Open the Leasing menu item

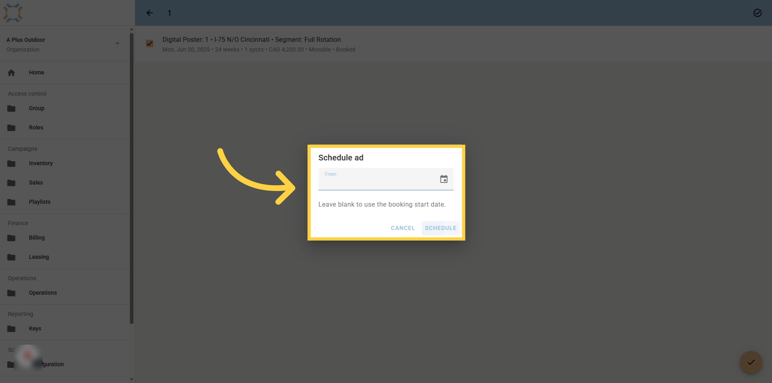tap(64, 257)
